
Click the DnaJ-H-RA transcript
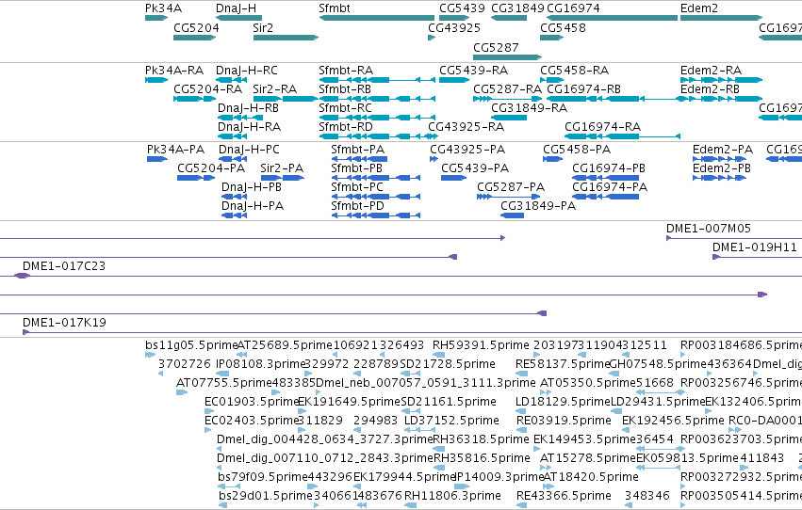click(233, 136)
